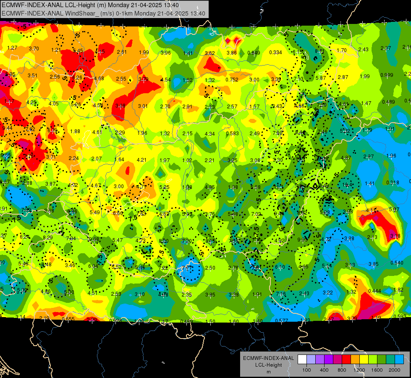
Task: Click the wind shear value 3.22
Action: (327, 292)
